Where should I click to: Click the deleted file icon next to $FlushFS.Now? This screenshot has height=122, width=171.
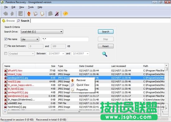click(x=6, y=70)
